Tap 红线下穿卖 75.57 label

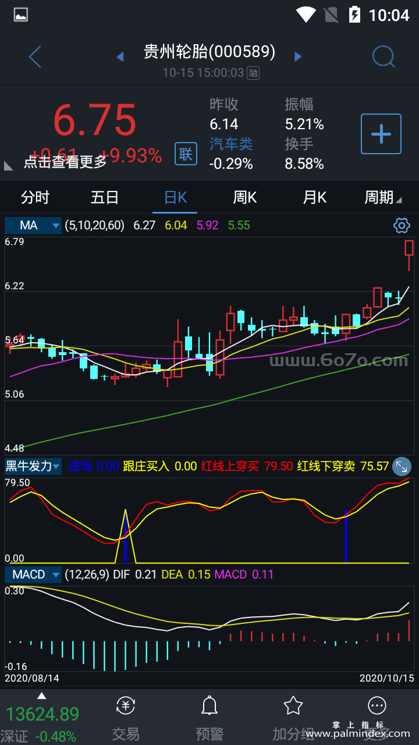pos(343,466)
